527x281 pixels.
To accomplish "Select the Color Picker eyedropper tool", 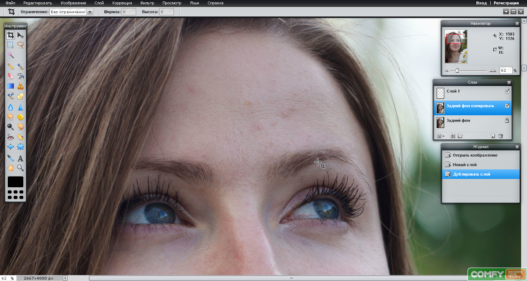I will (x=11, y=158).
